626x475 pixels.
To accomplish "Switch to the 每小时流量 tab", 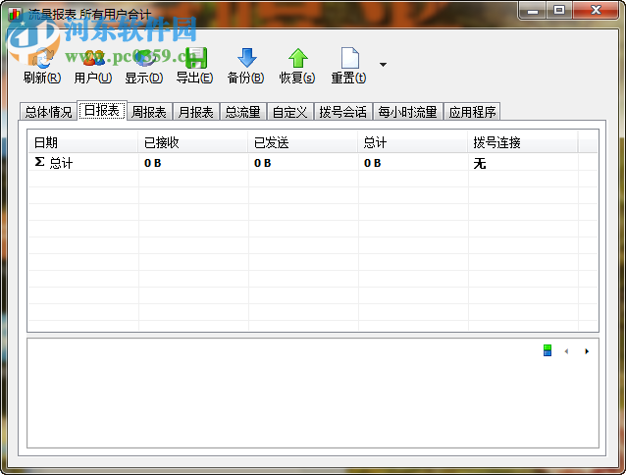I will coord(407,112).
